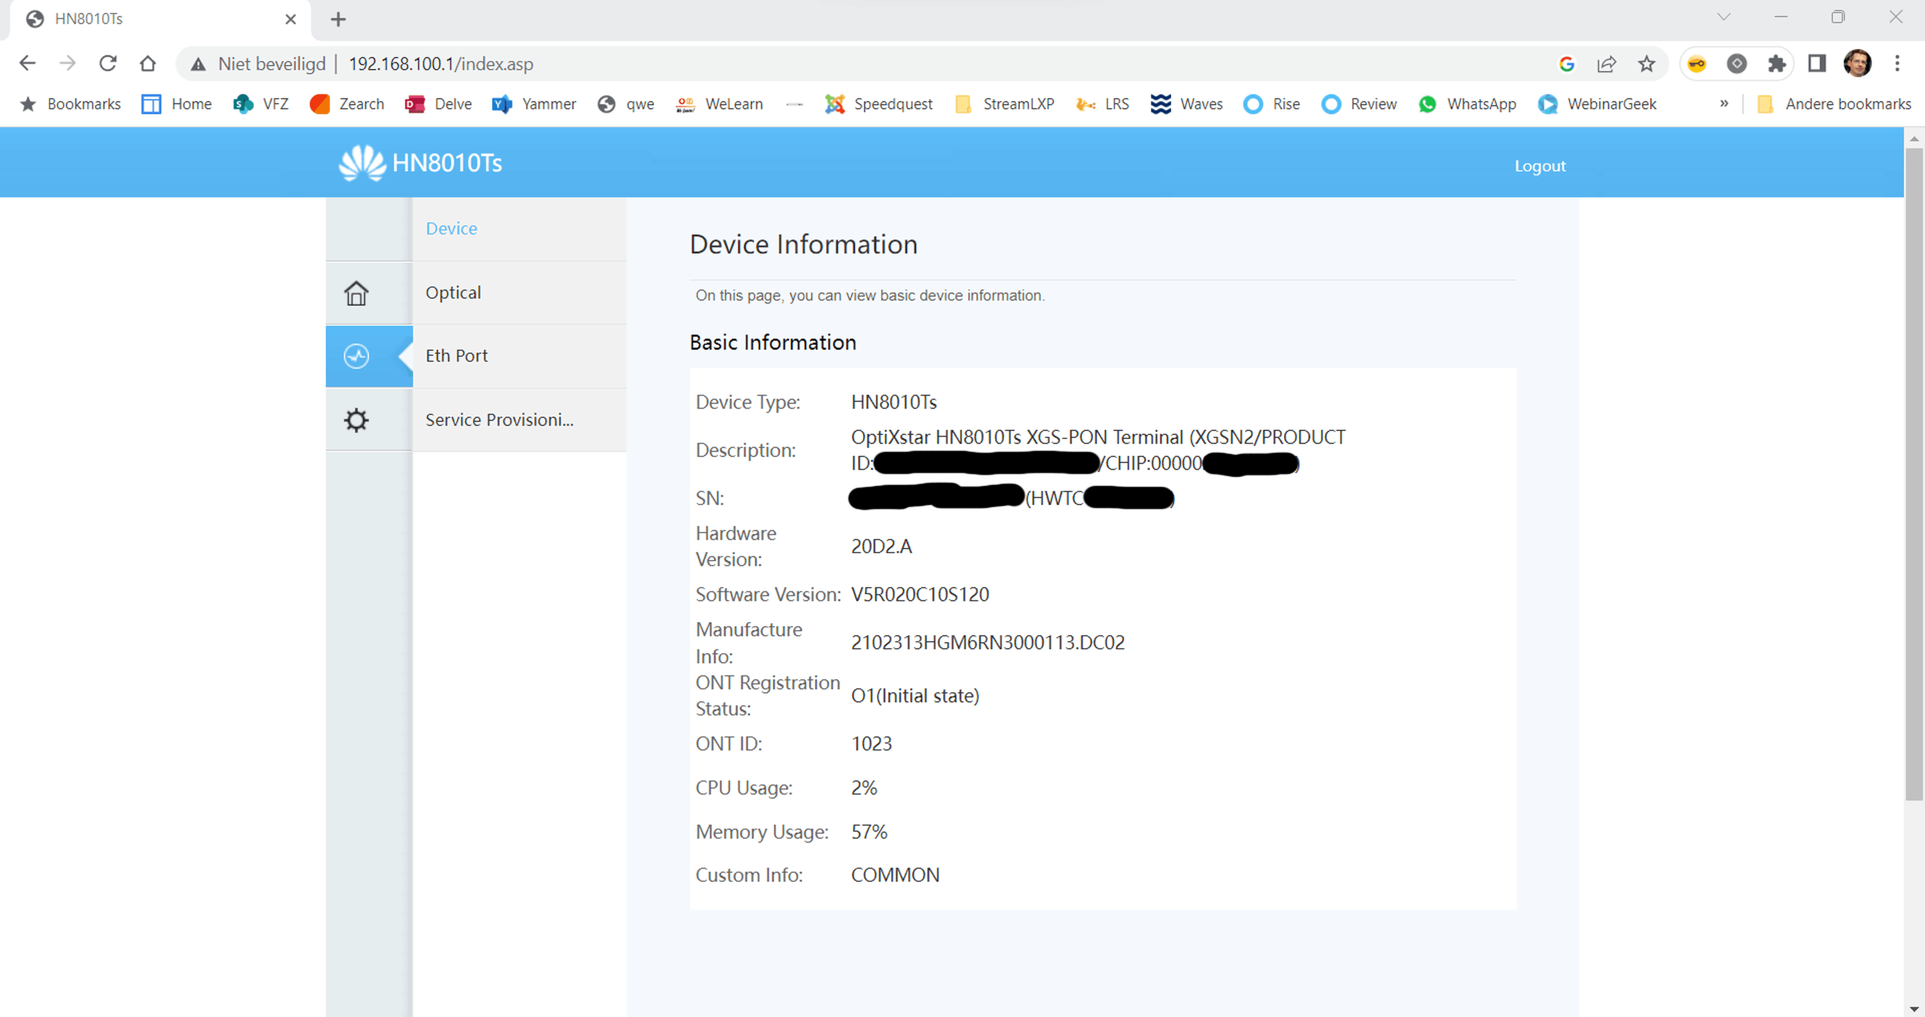1925x1017 pixels.
Task: Click the Device Information heading
Action: click(803, 245)
